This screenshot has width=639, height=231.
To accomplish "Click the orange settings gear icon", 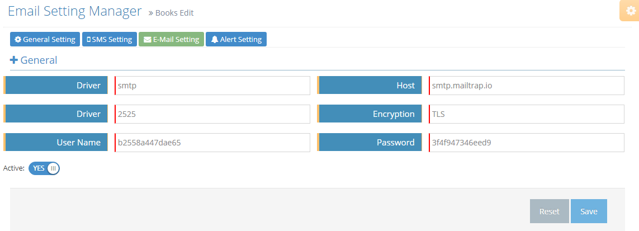I will click(631, 11).
